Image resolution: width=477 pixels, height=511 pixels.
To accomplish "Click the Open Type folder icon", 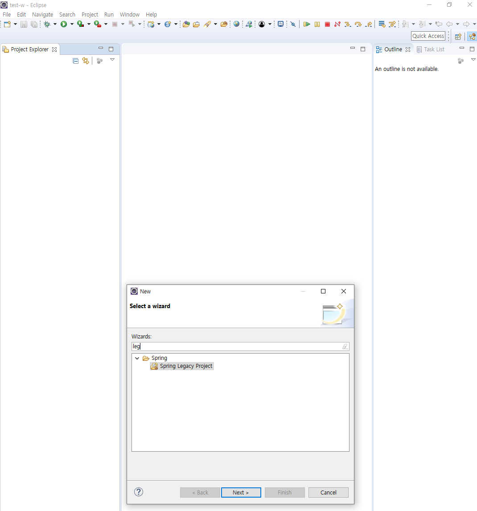I will (x=186, y=24).
